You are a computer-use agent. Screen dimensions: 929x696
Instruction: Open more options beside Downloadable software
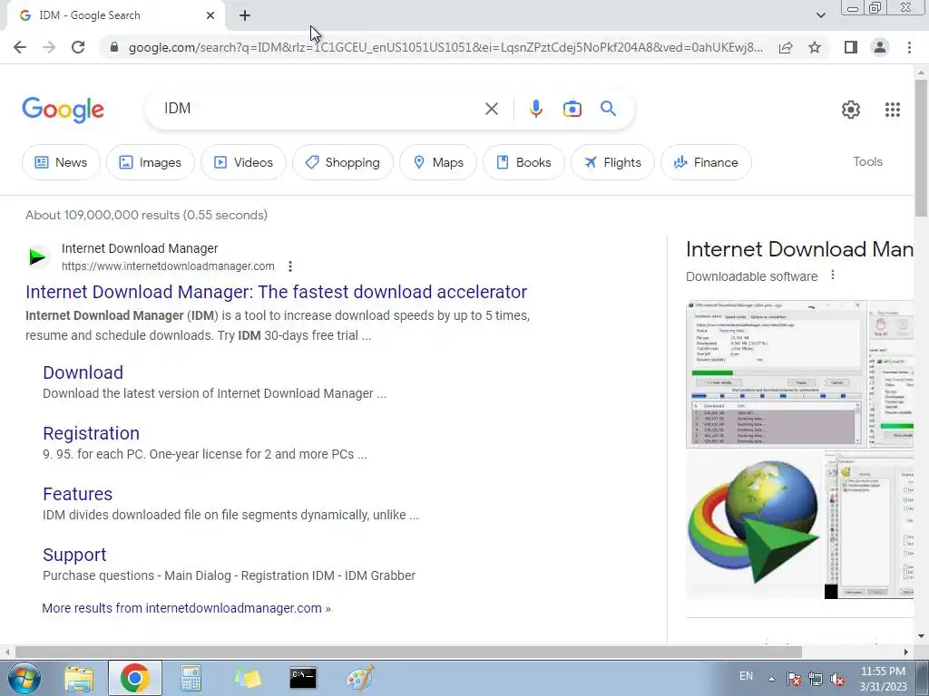tap(833, 275)
